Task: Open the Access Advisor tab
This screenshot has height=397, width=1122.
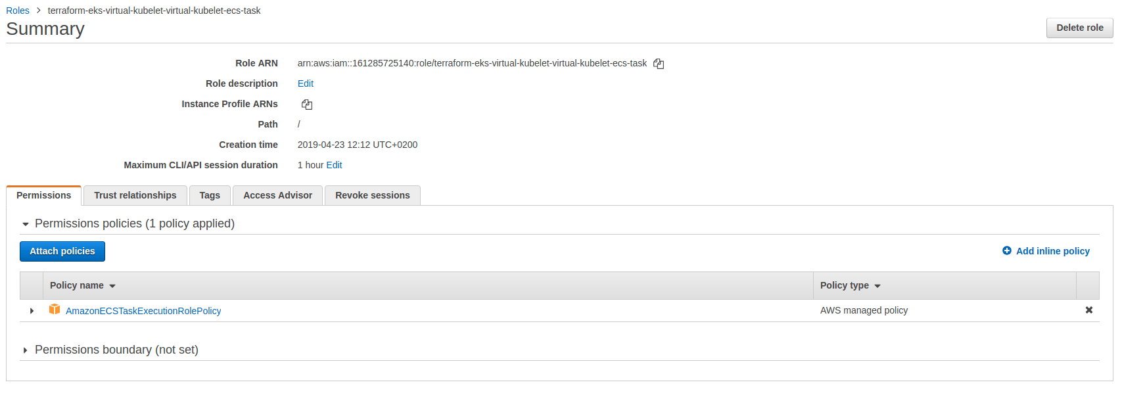Action: [277, 195]
